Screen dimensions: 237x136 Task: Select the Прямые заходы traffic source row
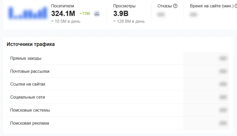point(26,58)
